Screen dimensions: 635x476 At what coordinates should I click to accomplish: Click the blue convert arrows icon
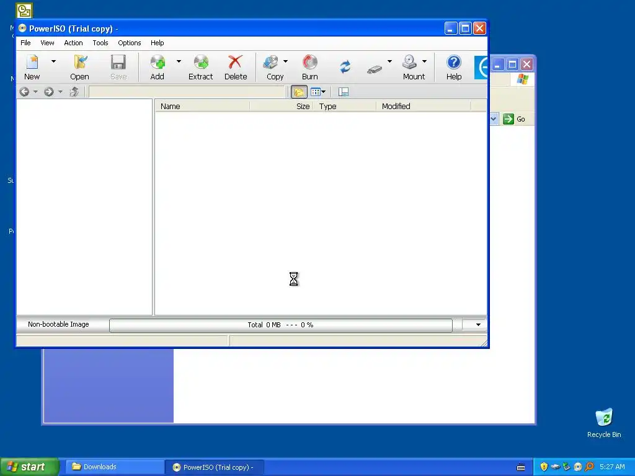345,67
